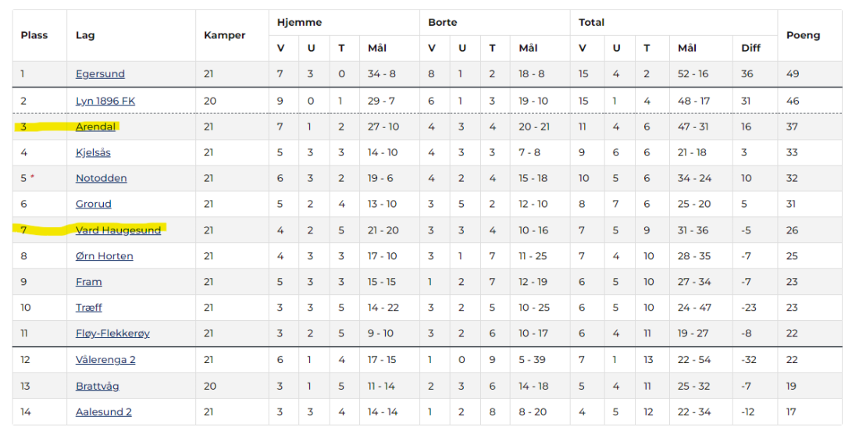Select the Kjelsås team link
Viewport: 859px width, 431px height.
94,152
